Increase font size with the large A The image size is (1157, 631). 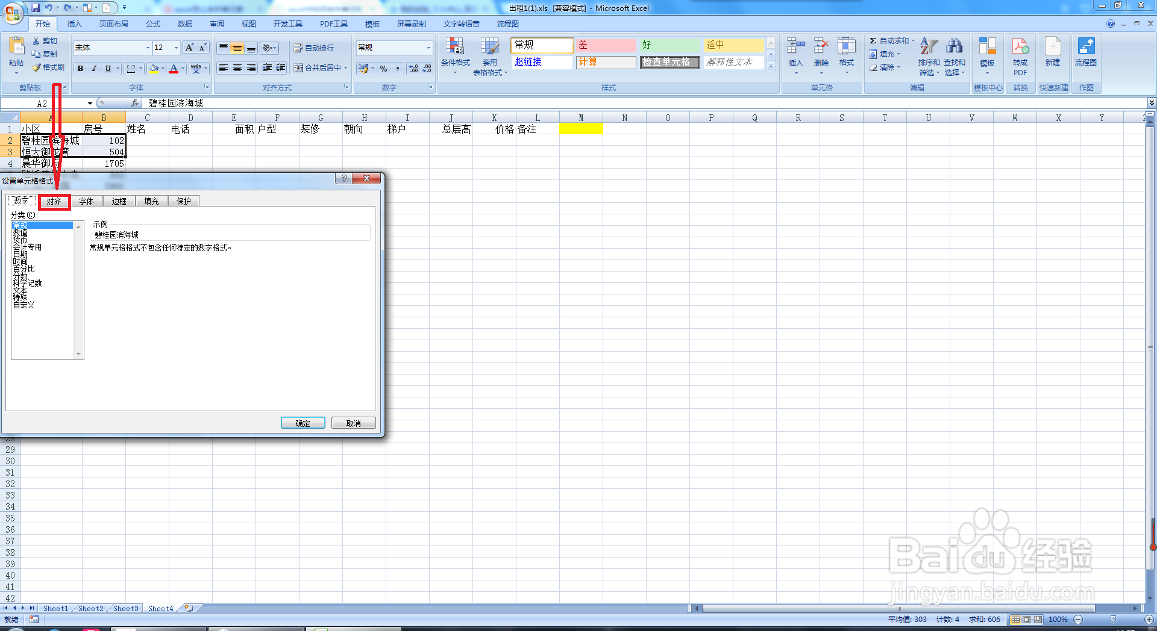pyautogui.click(x=189, y=48)
